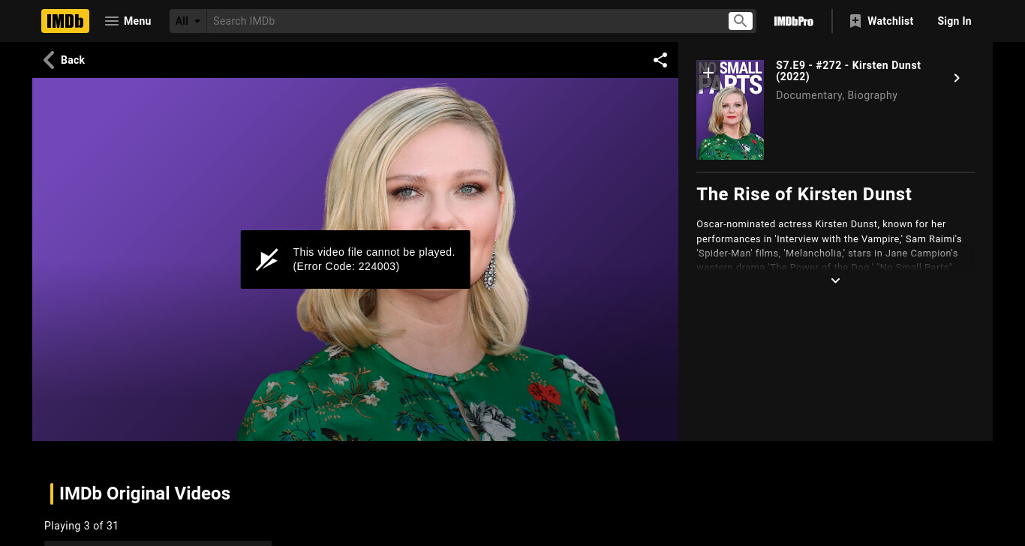Image resolution: width=1025 pixels, height=546 pixels.
Task: Focus the Search IMDb input field
Action: click(x=467, y=21)
